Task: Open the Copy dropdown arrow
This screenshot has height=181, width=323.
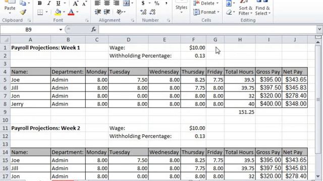Action: click(x=29, y=3)
